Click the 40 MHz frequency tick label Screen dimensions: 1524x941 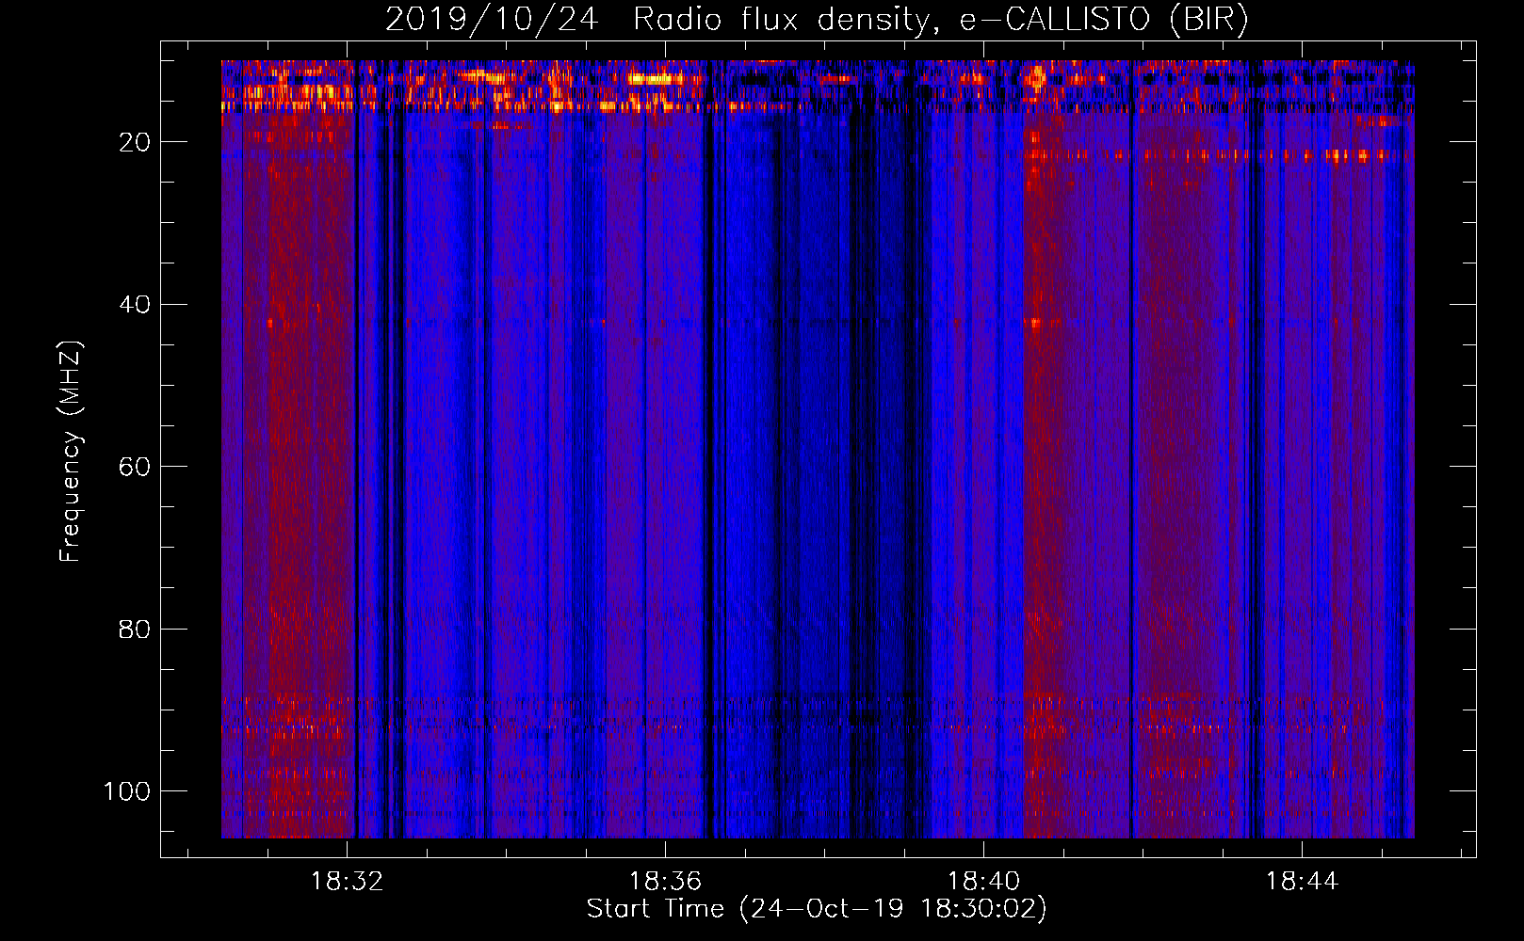pos(135,305)
